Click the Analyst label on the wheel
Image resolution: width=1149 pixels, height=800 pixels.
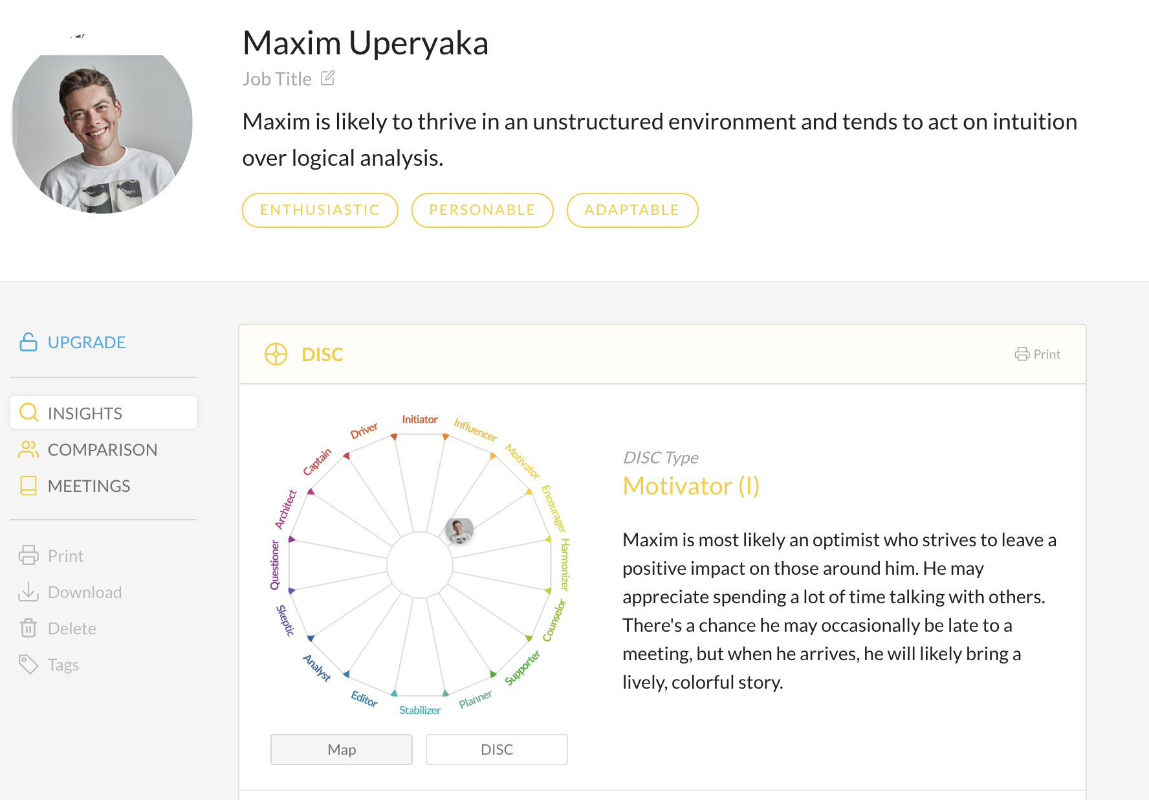(x=318, y=668)
